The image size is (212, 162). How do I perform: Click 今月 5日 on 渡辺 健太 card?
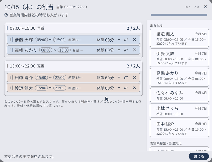pos(201,34)
